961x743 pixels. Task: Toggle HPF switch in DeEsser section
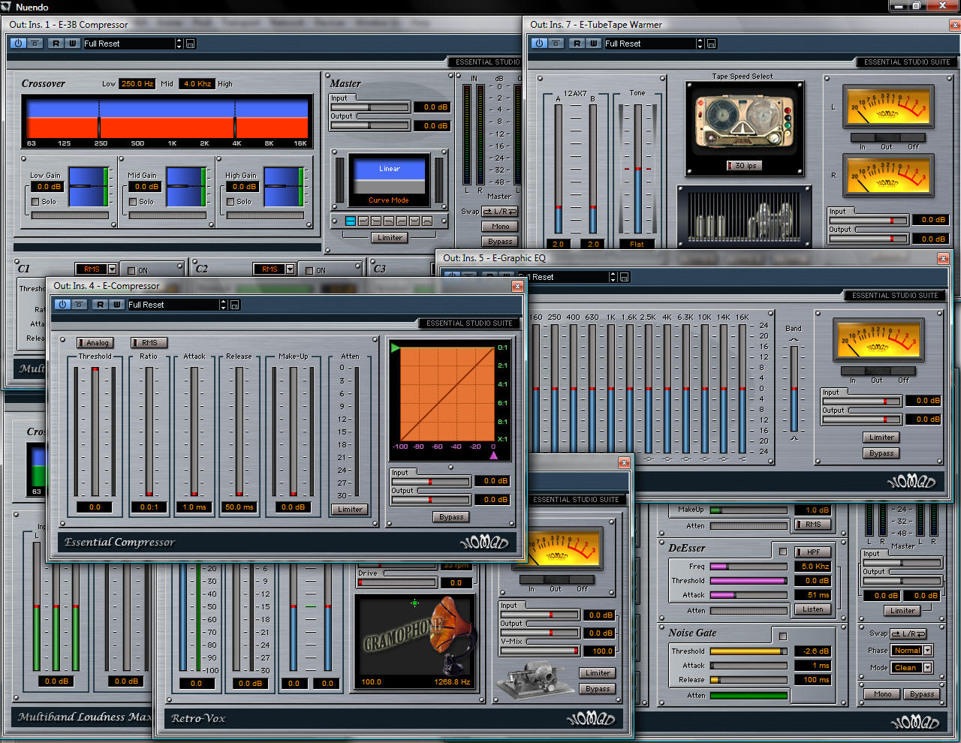click(x=813, y=552)
